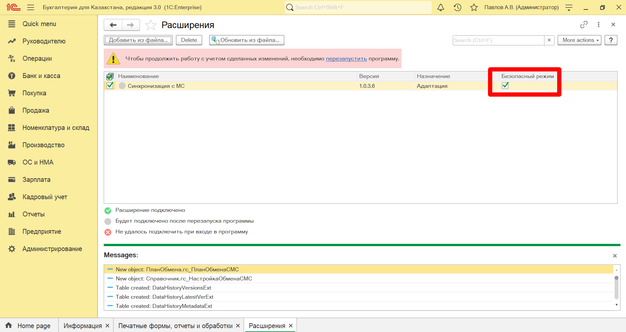Select the Синхронизация с МС row name

click(x=156, y=86)
